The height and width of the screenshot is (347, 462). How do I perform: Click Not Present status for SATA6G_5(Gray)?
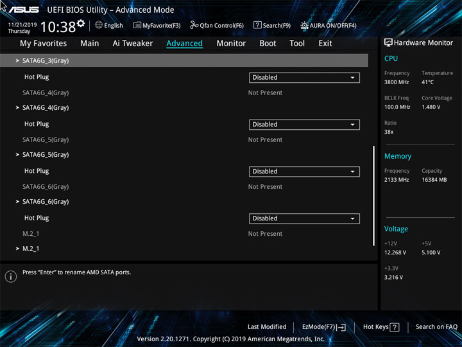[265, 139]
